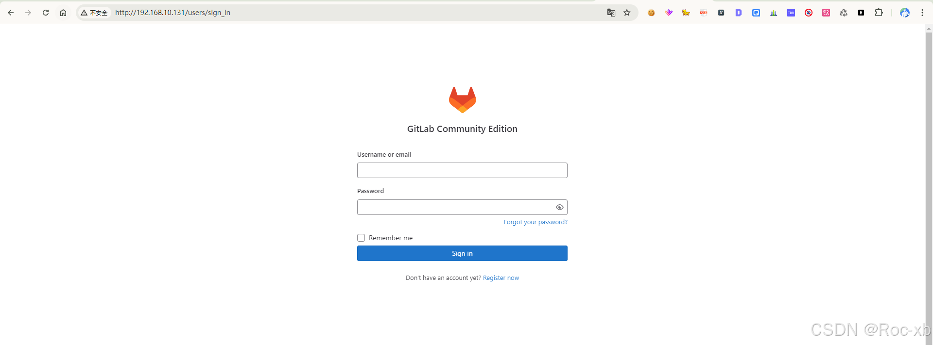The image size is (933, 345).
Task: Open the Extensions puzzle-piece menu
Action: click(879, 13)
